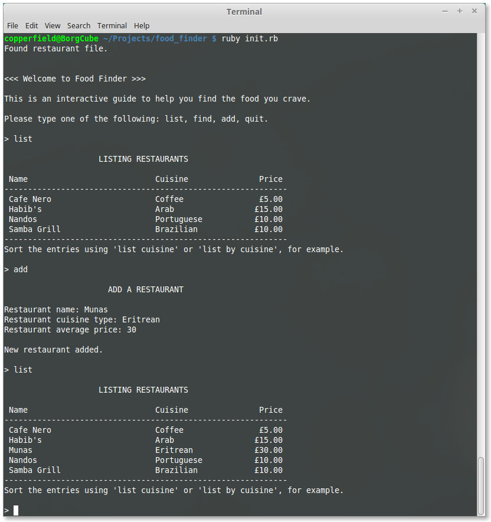Open the Search menu
The height and width of the screenshot is (522, 491).
78,25
